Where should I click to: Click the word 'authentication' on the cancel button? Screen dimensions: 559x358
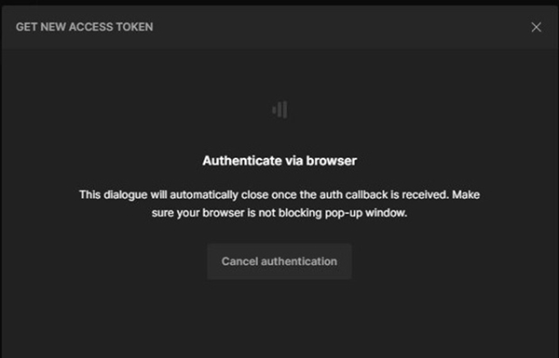coord(299,261)
